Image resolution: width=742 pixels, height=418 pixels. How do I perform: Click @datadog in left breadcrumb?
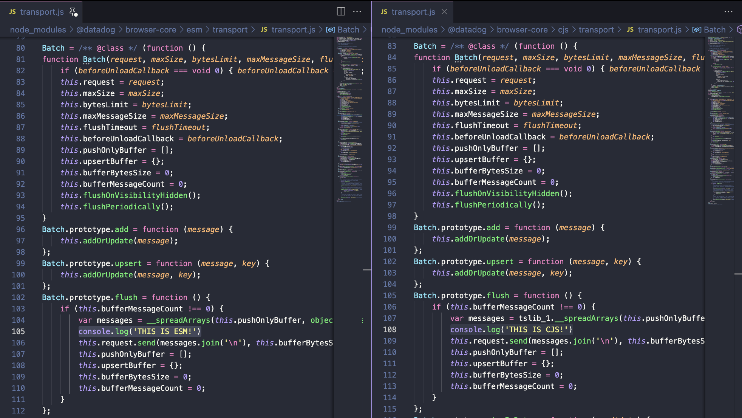[96, 30]
